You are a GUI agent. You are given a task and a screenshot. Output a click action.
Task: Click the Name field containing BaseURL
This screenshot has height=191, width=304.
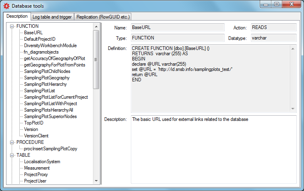coord(177,28)
